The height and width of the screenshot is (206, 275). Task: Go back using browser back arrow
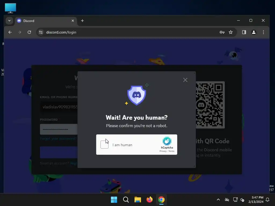(10, 32)
